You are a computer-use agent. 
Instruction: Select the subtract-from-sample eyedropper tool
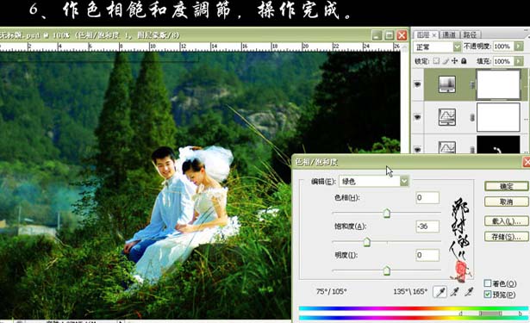tap(469, 292)
